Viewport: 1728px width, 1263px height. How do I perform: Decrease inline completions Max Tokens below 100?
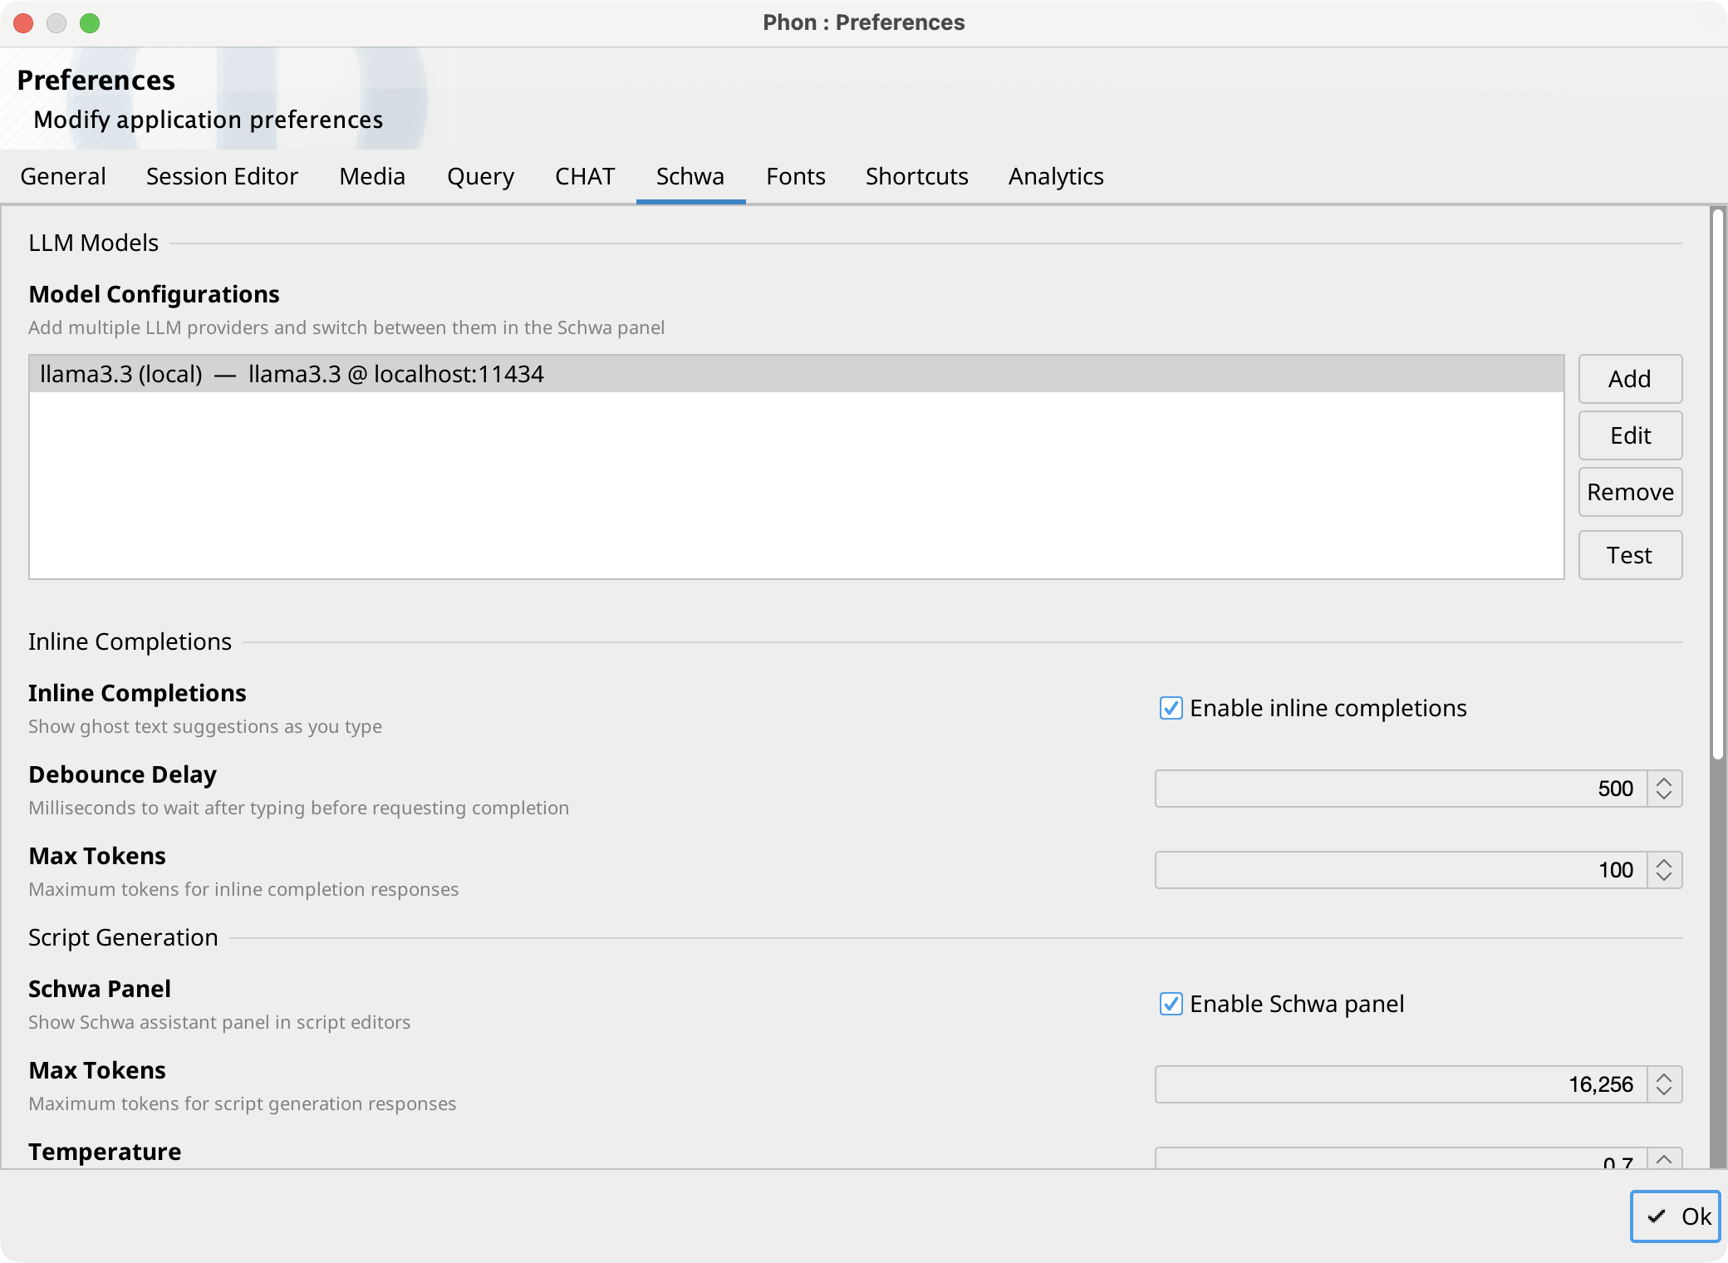(1664, 877)
